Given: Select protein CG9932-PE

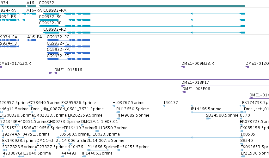Looking at the screenshot, I should [69, 46].
